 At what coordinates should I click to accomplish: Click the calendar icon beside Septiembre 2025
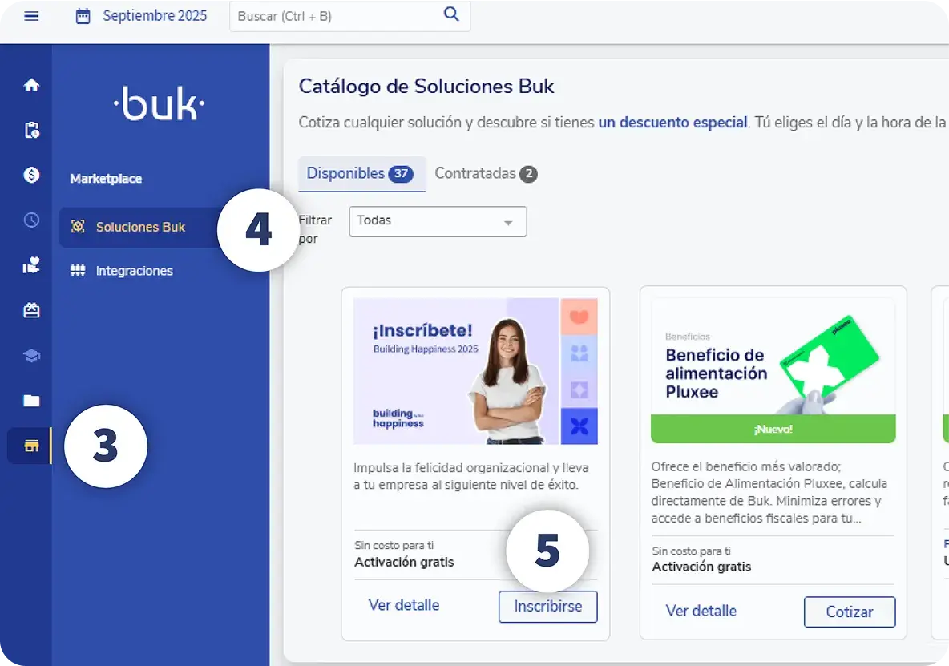83,16
